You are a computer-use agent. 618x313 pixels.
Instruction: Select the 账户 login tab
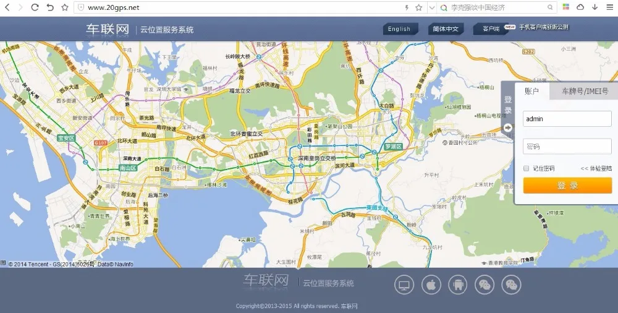(x=531, y=91)
